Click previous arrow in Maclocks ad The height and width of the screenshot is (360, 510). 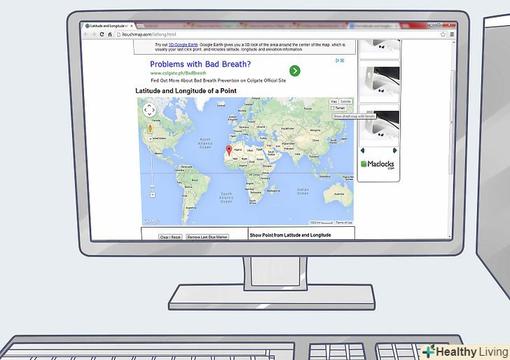coord(362,151)
